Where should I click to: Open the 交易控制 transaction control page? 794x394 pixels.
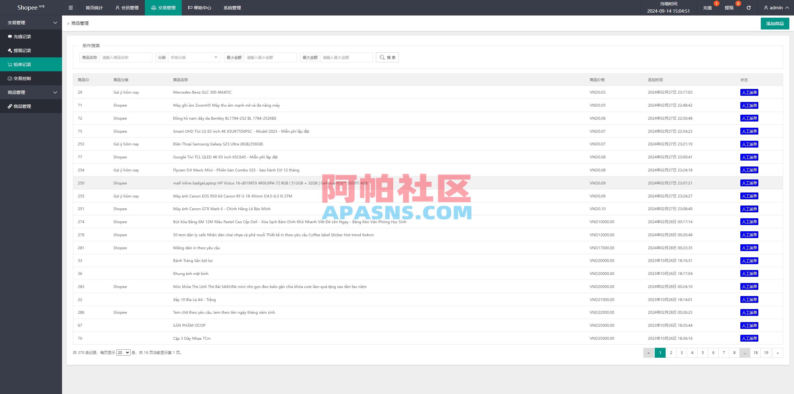point(22,78)
